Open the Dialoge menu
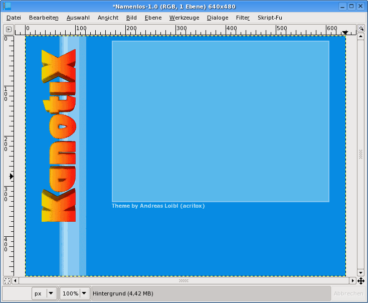368x303 pixels. coord(218,18)
